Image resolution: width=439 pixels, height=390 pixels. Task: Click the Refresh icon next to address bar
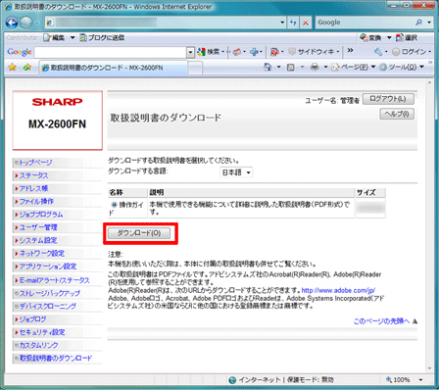click(x=293, y=23)
